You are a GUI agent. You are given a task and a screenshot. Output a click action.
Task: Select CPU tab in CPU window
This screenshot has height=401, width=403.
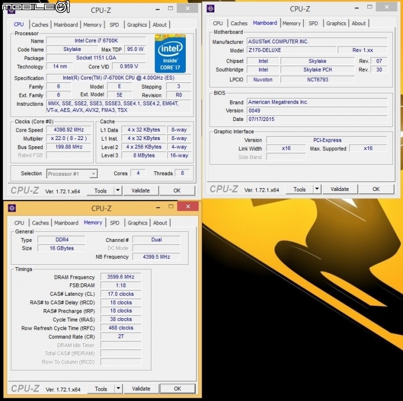(19, 24)
